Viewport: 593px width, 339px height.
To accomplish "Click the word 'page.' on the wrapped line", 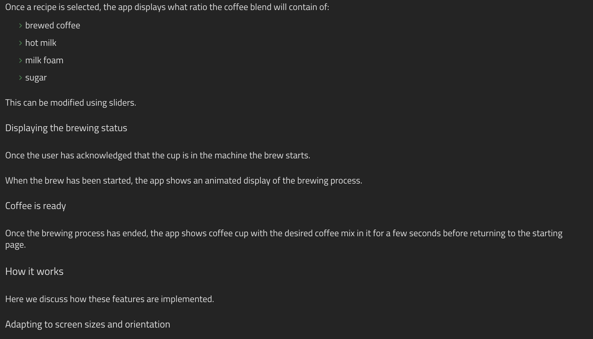I will [x=15, y=245].
